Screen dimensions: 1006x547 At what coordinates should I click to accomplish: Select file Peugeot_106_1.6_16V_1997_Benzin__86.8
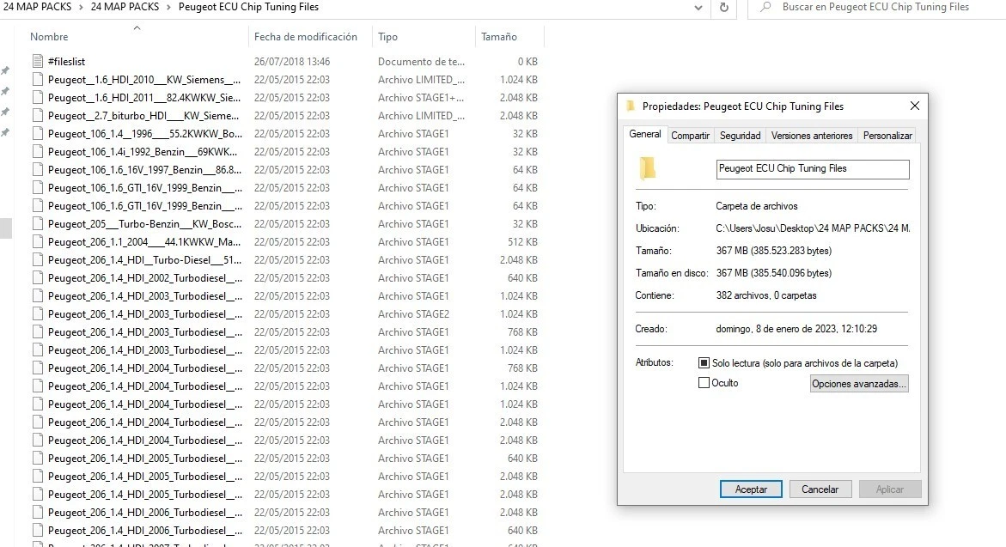(145, 170)
